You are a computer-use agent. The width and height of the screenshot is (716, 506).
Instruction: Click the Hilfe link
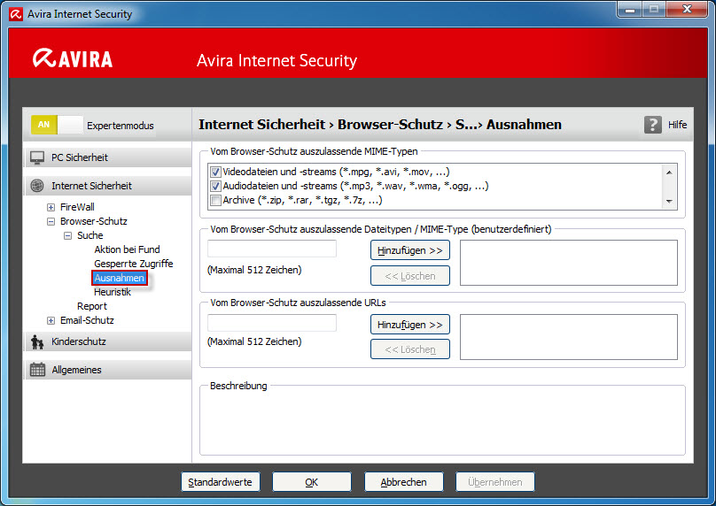point(677,125)
